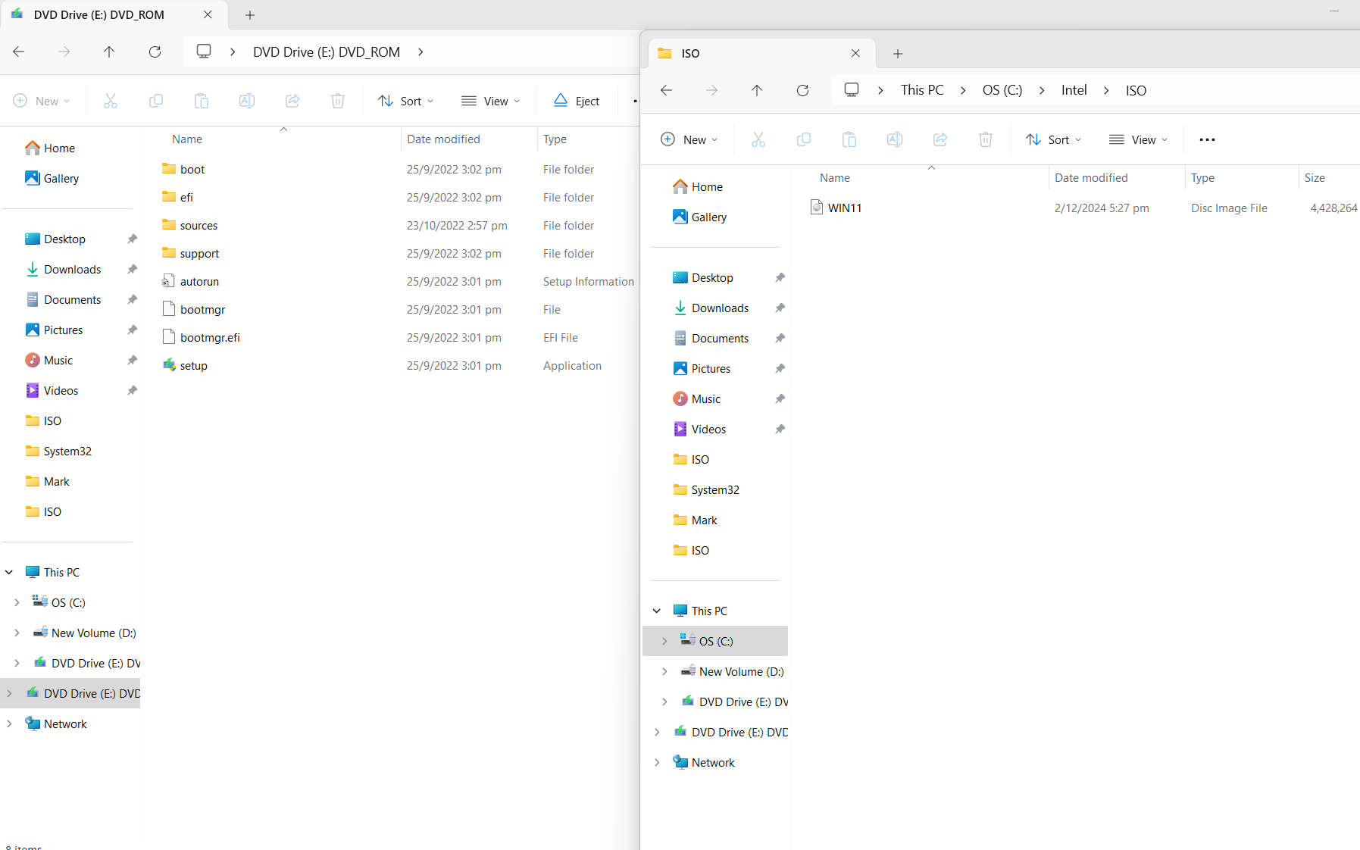Select the Cut icon in the ISO window toolbar
1360x850 pixels.
[x=758, y=139]
